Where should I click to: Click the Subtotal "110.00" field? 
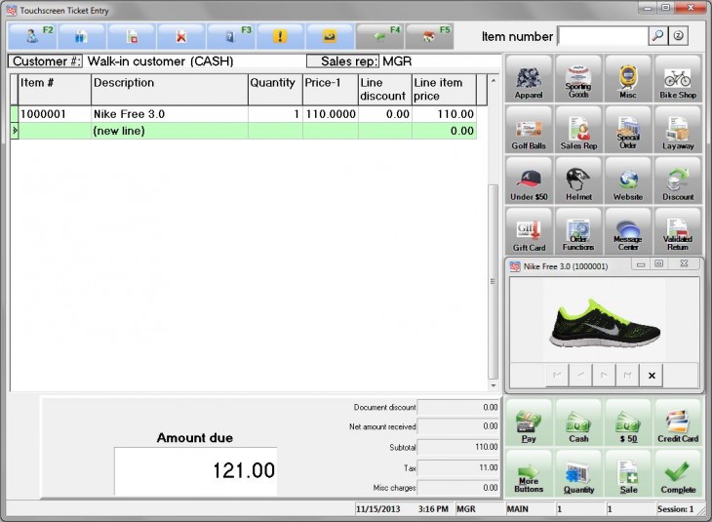tap(458, 447)
